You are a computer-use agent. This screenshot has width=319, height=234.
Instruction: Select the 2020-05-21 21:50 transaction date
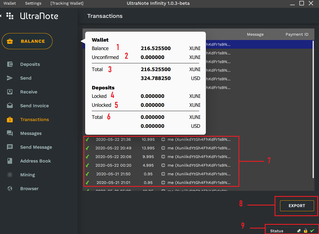113,174
